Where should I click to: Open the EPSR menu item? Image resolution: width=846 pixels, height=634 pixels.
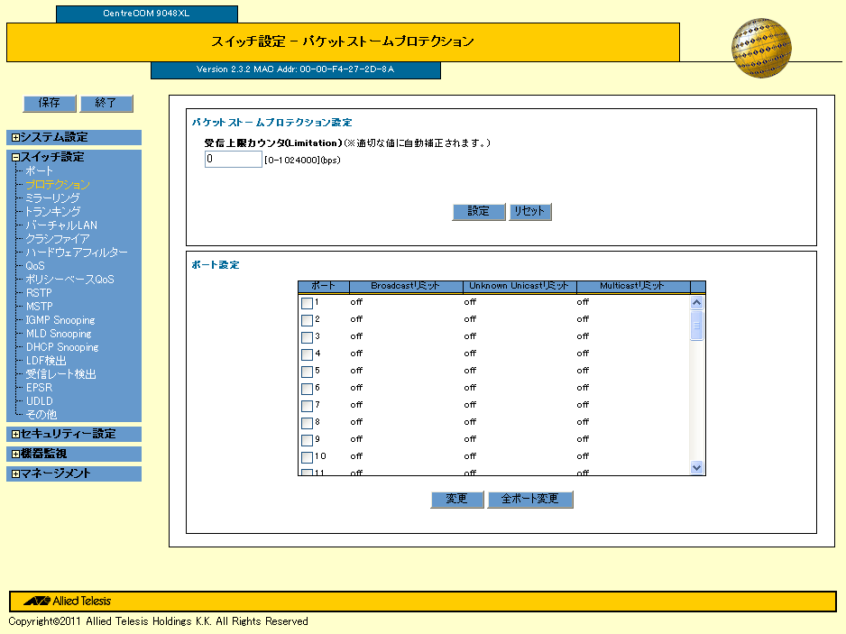[x=40, y=388]
